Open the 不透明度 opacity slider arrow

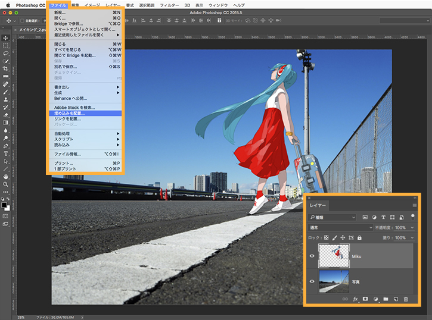coord(412,228)
